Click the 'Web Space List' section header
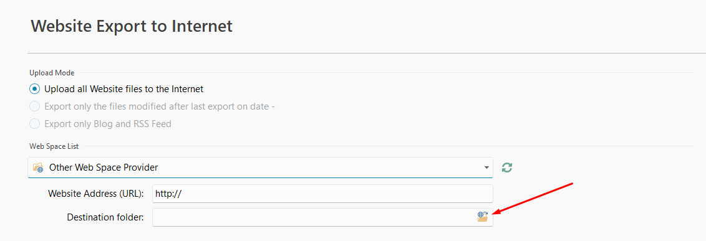The height and width of the screenshot is (241, 706). (x=54, y=146)
